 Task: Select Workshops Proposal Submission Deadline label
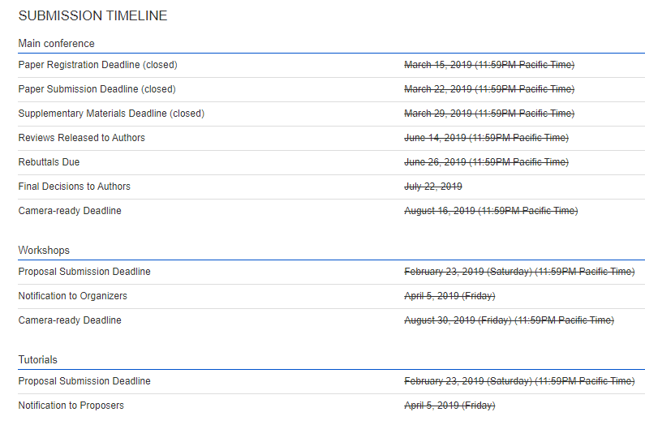tap(84, 272)
